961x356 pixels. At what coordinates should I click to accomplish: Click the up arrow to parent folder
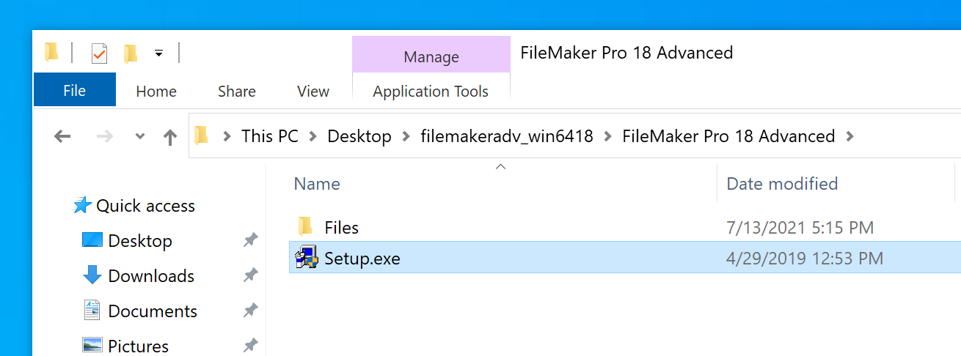pos(170,136)
